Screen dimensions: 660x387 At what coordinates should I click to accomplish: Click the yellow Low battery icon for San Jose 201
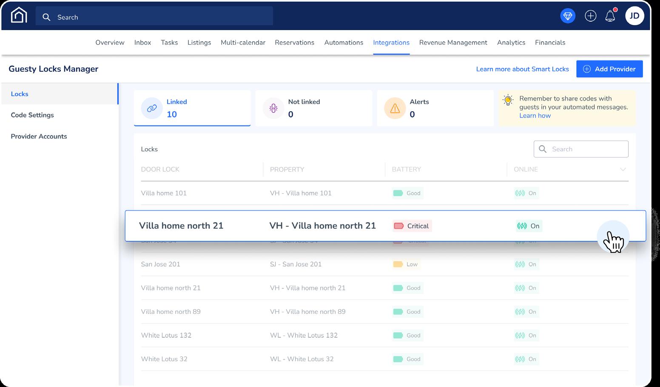pyautogui.click(x=398, y=264)
